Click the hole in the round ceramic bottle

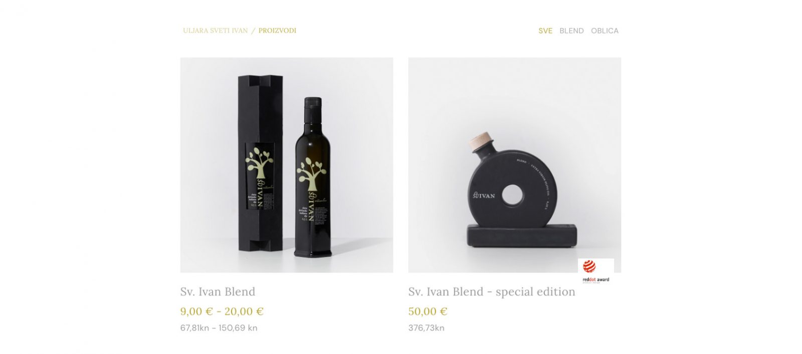click(513, 195)
